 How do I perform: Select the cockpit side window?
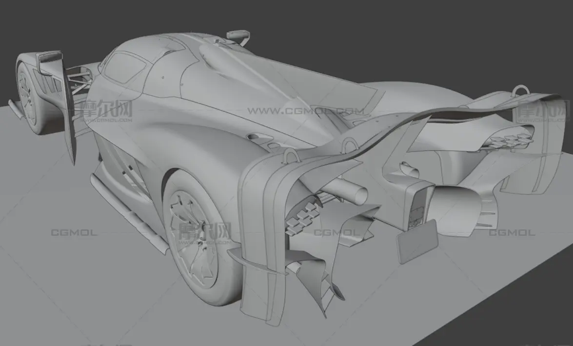click(x=125, y=68)
